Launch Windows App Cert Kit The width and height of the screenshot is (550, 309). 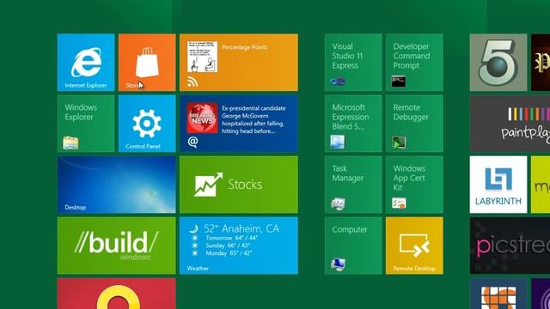click(414, 185)
